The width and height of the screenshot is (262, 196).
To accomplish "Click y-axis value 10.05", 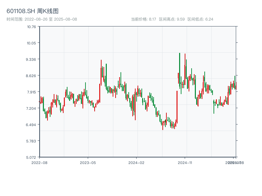I will (31, 43).
